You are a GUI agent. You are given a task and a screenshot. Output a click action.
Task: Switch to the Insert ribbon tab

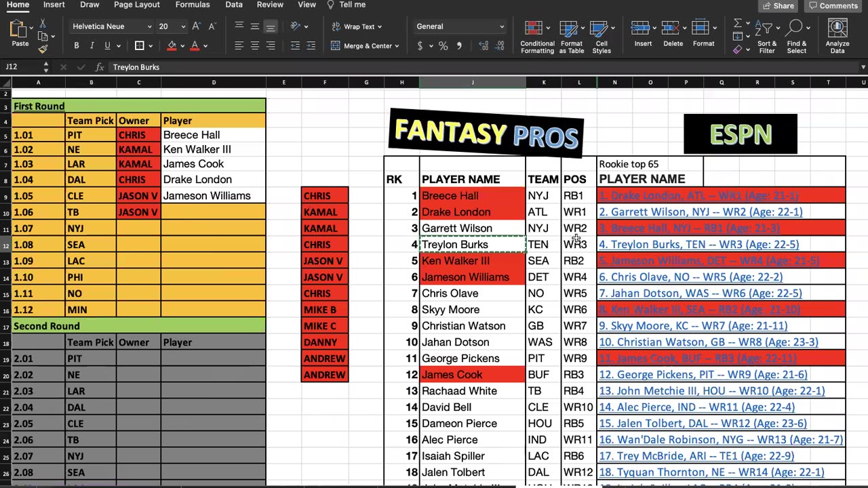pyautogui.click(x=54, y=5)
